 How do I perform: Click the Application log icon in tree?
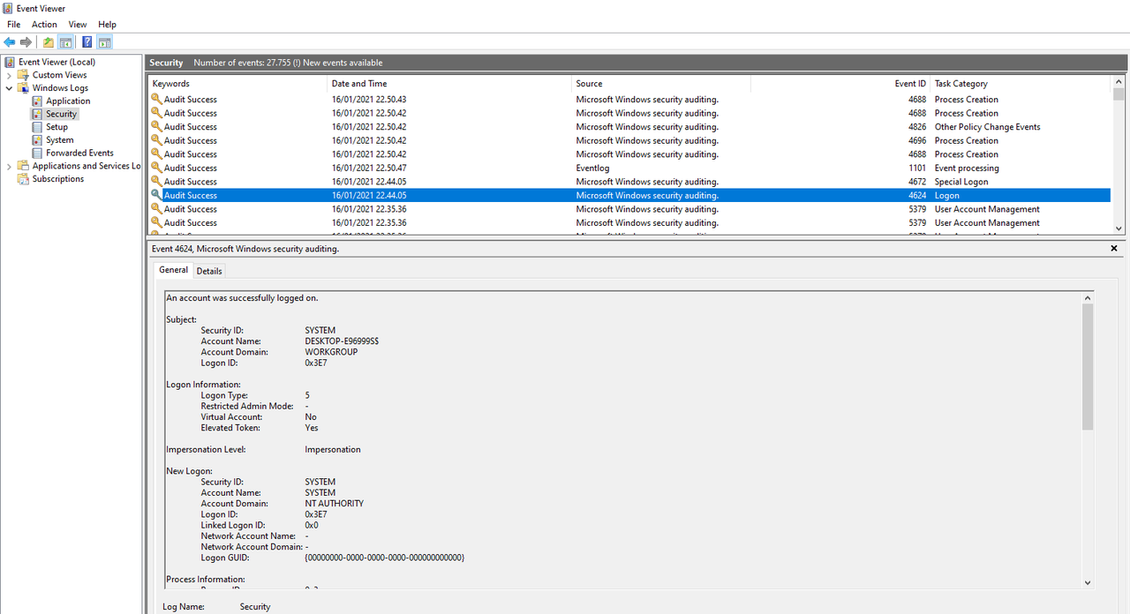point(37,101)
